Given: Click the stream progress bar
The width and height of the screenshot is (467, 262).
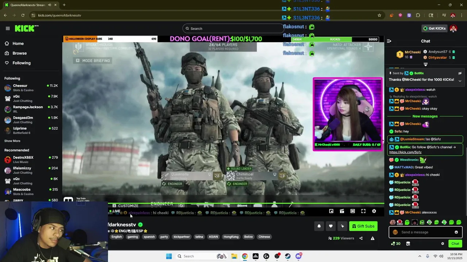Looking at the screenshot, I should tap(246, 204).
